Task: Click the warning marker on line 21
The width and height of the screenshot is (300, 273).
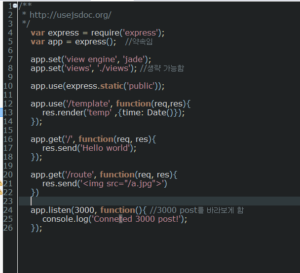Action: pos(1,183)
